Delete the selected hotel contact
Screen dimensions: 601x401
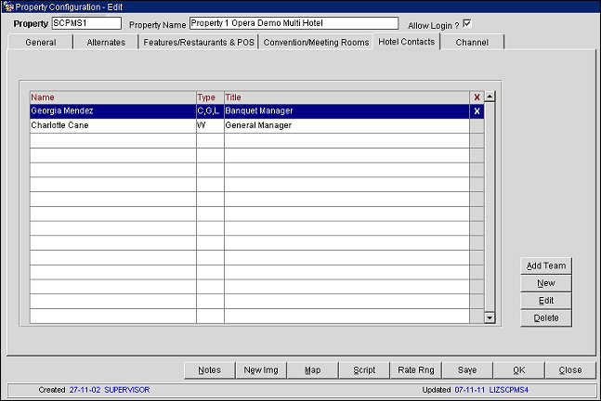[x=545, y=318]
